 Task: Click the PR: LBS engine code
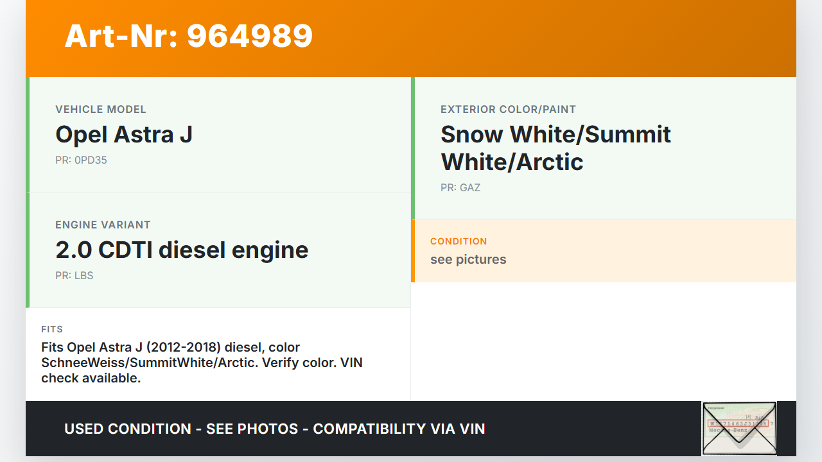(x=74, y=276)
